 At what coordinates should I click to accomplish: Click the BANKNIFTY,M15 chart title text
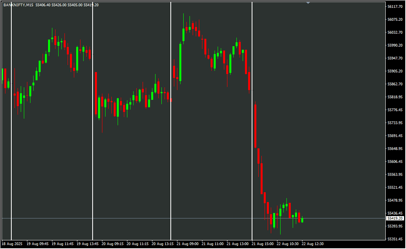[18, 5]
